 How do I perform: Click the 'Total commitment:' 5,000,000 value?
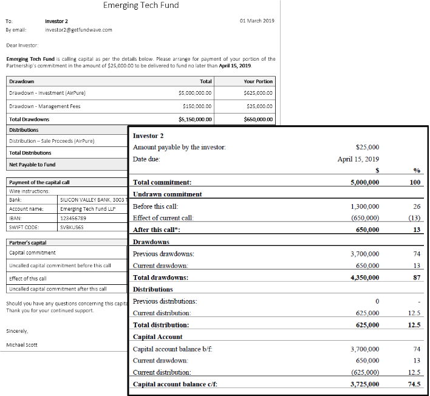point(365,182)
